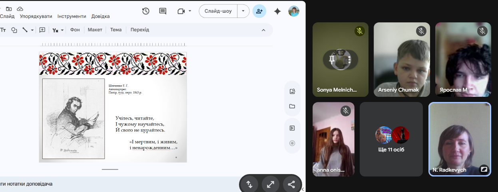Click the Перехід toolbar button
The width and height of the screenshot is (498, 192).
139,30
